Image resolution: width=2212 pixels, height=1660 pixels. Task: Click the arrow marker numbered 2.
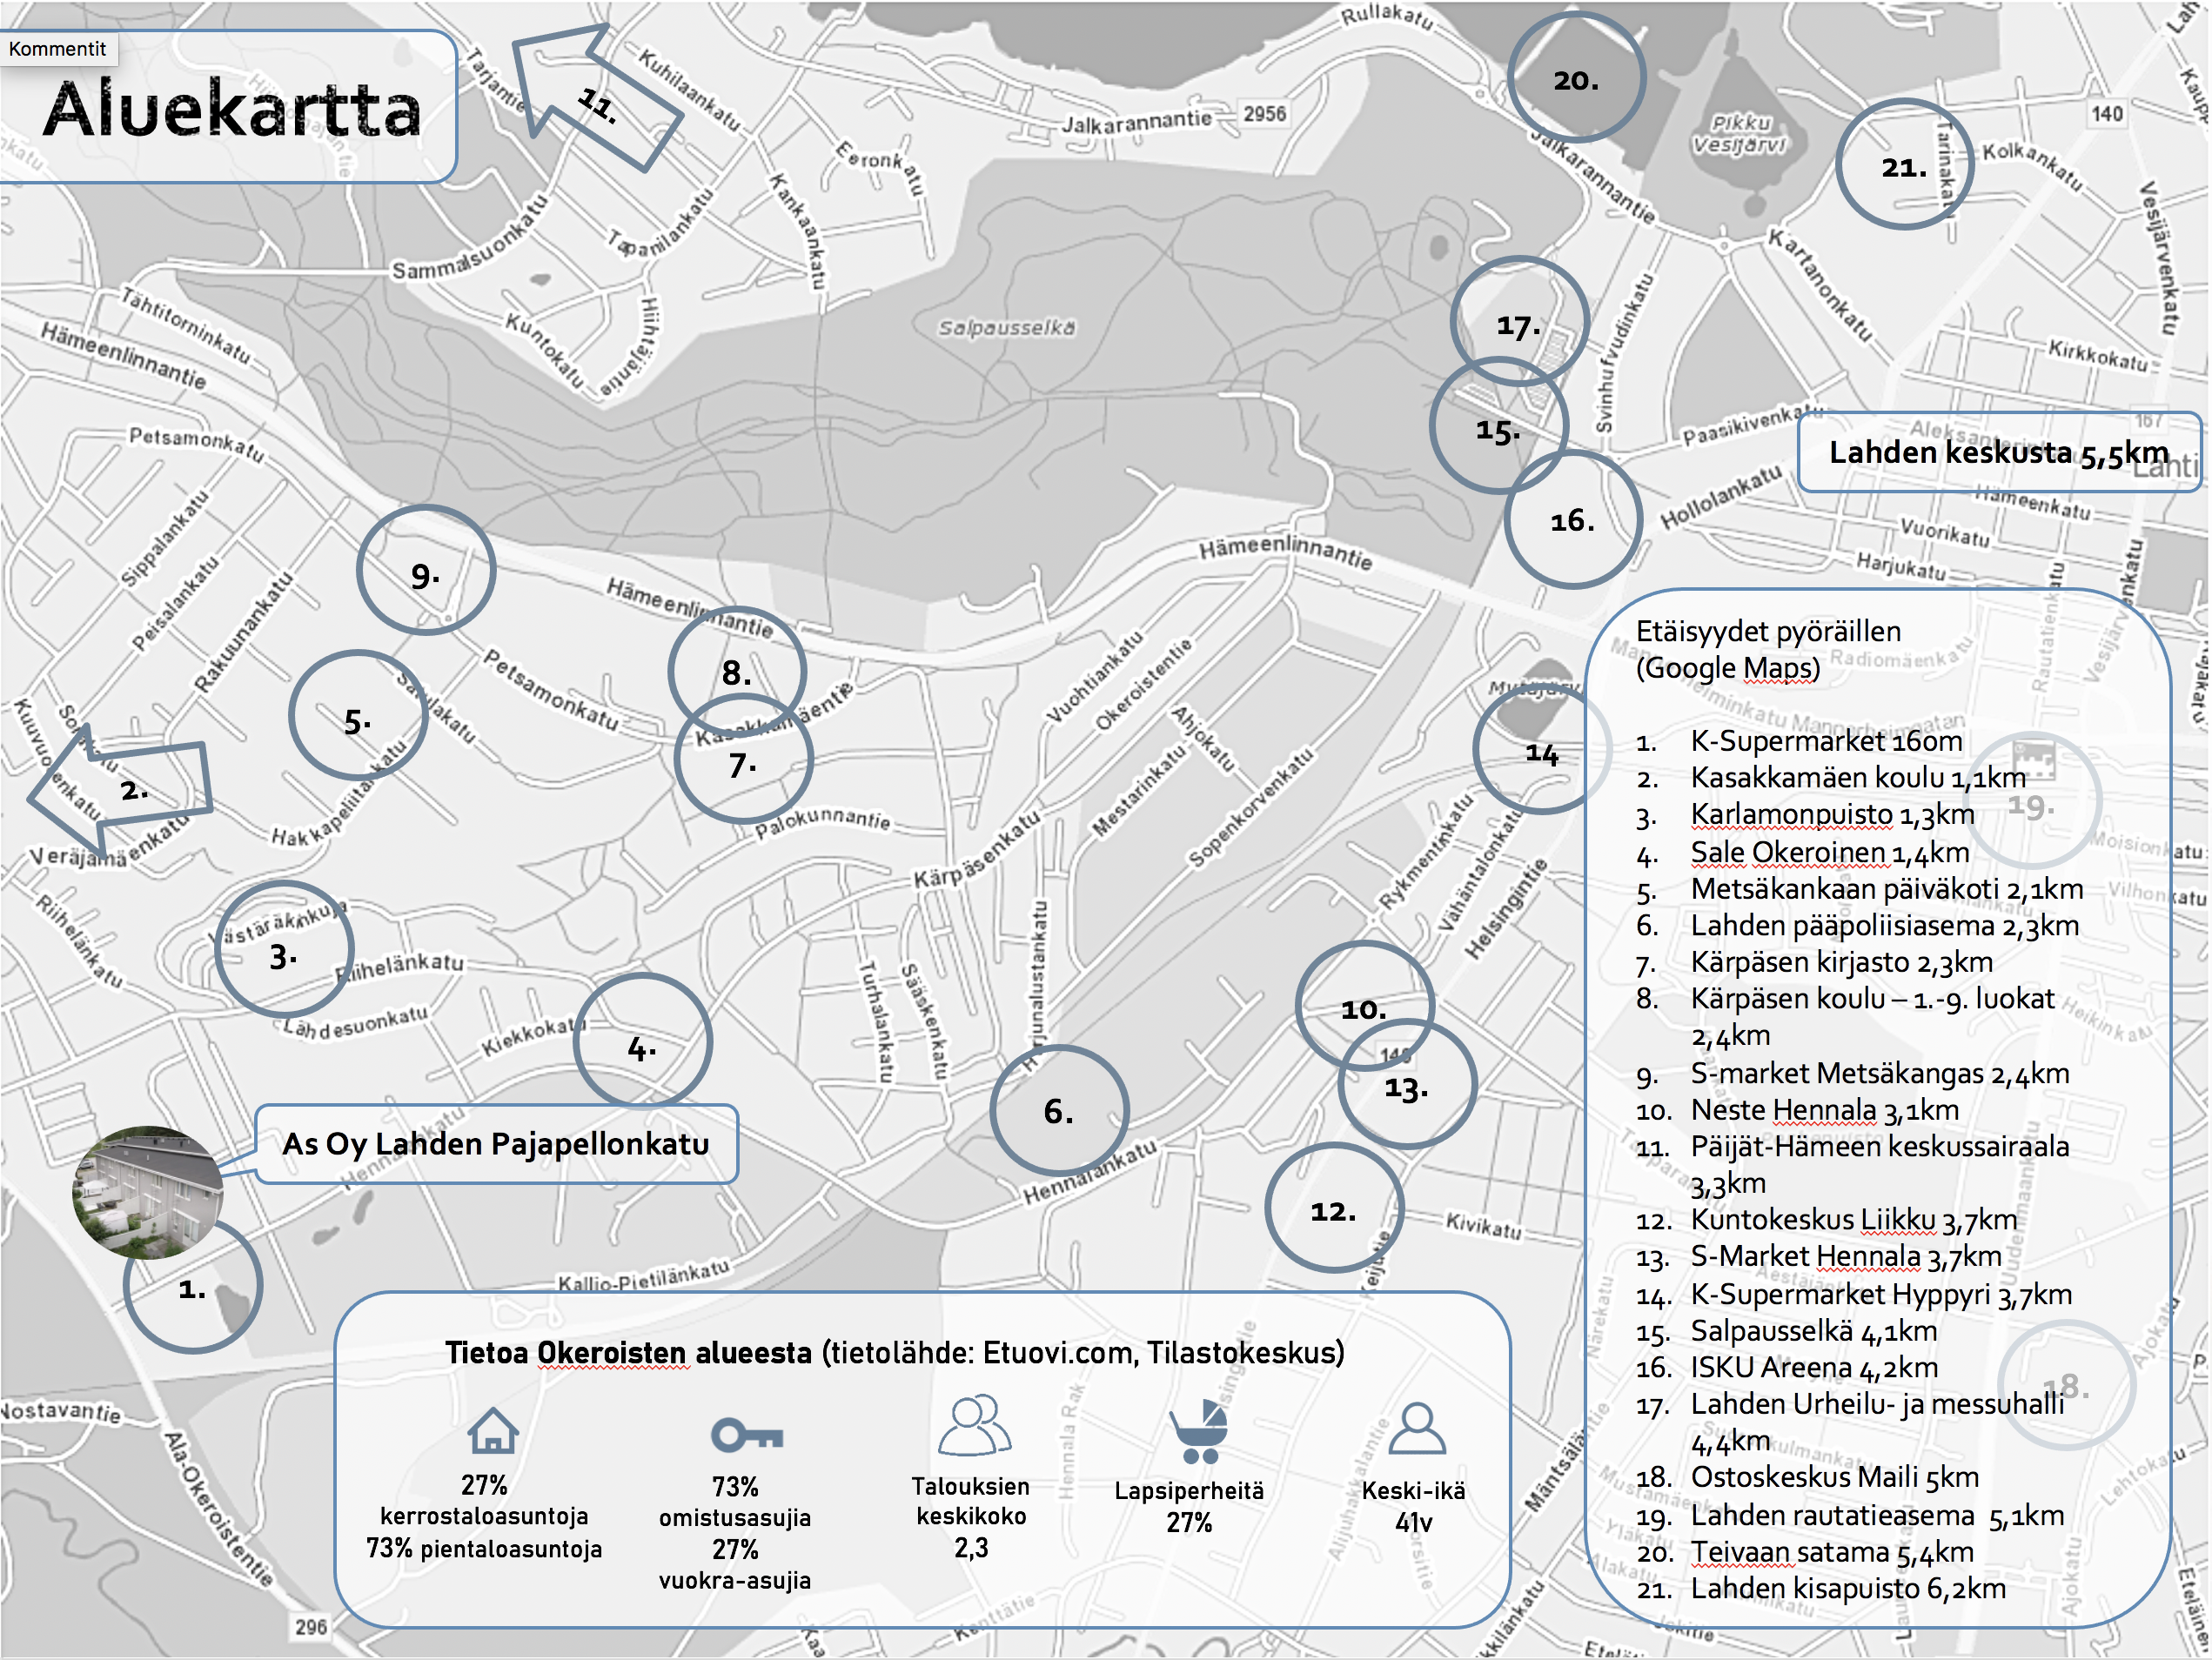pos(120,790)
